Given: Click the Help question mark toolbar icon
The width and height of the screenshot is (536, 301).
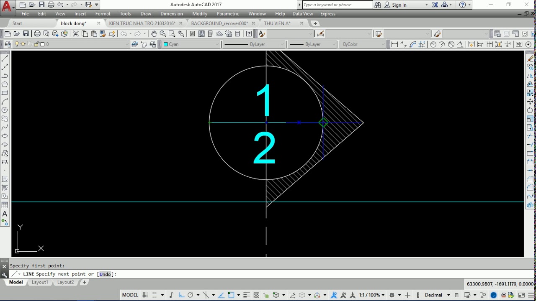Looking at the screenshot, I should pyautogui.click(x=249, y=34).
